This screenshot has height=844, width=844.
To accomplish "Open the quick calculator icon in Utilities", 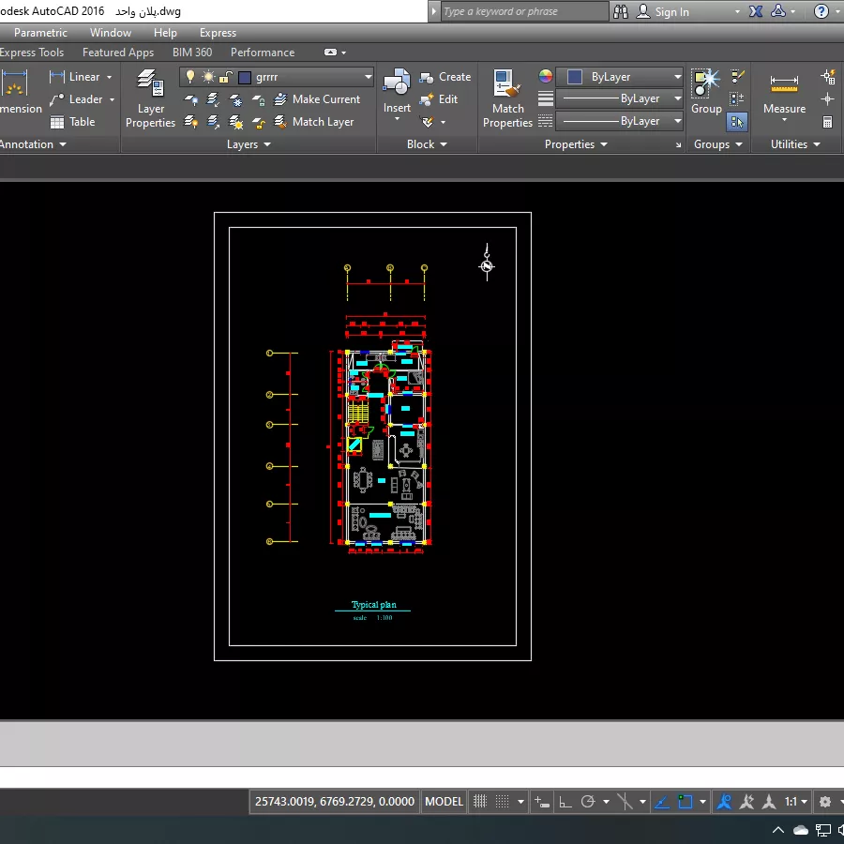I will [x=827, y=122].
